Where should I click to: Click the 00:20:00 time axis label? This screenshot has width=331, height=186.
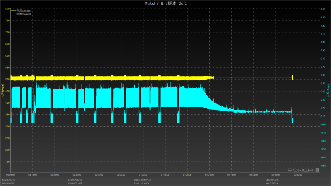click(x=55, y=175)
